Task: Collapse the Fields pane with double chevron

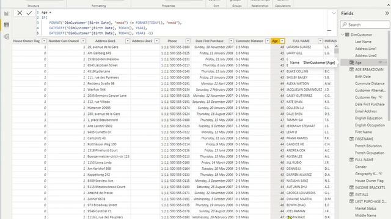Action: click(387, 13)
